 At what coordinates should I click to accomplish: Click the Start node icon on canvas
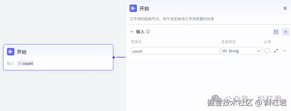tap(11, 52)
